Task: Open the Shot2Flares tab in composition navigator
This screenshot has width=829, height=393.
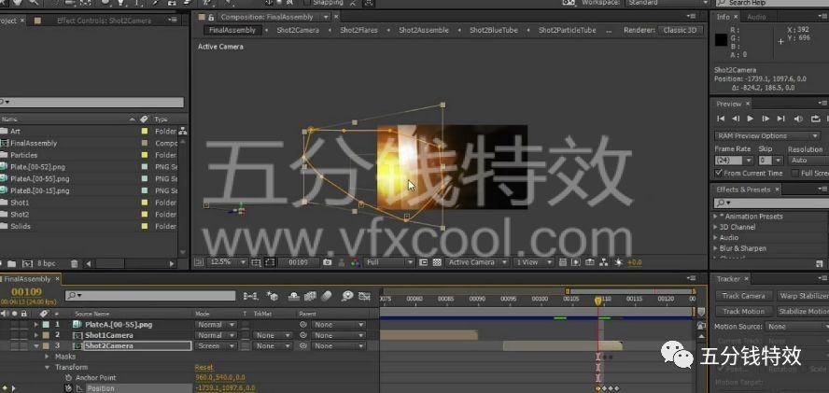Action: [x=358, y=30]
